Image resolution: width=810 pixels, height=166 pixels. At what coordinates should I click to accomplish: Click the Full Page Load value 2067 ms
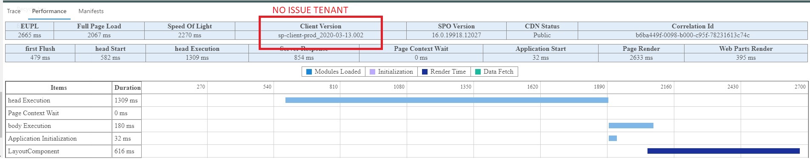pyautogui.click(x=99, y=35)
